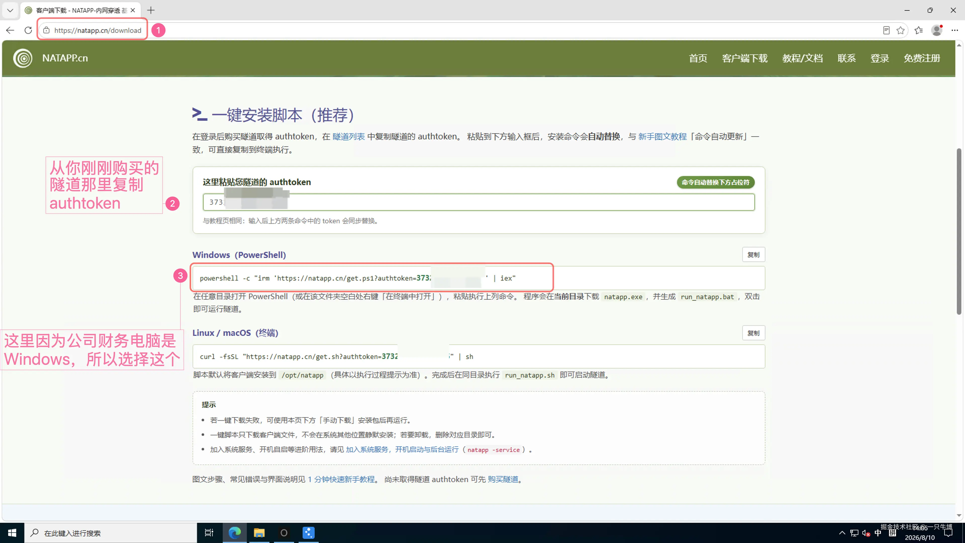Click the taskbar search box
The height and width of the screenshot is (543, 965).
(x=111, y=532)
